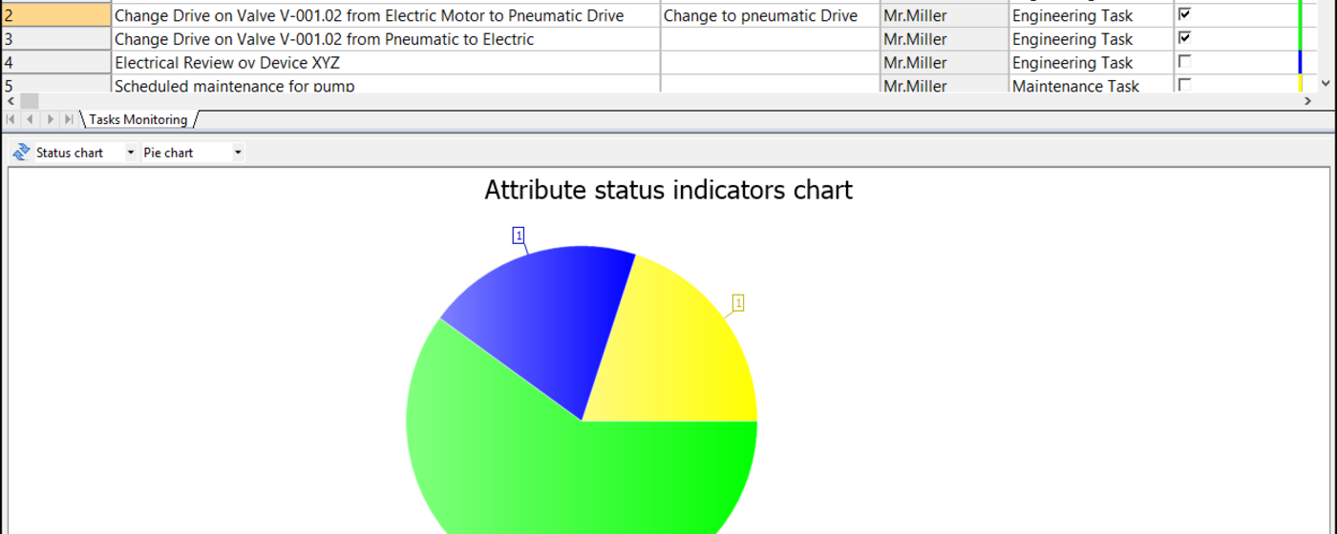The height and width of the screenshot is (534, 1337).
Task: Click vertical scrollbar down arrow
Action: (1326, 84)
